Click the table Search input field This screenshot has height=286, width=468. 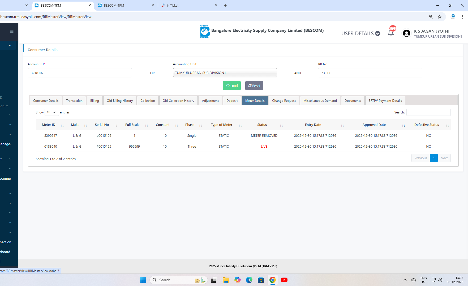coord(428,112)
